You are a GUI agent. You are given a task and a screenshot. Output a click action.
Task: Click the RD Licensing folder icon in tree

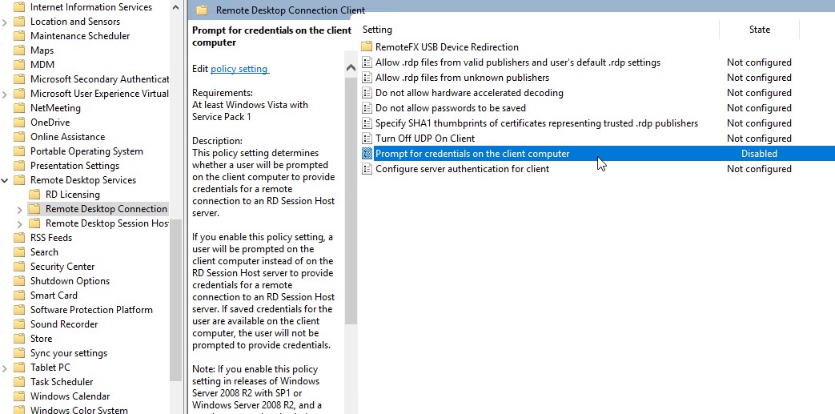pyautogui.click(x=34, y=195)
